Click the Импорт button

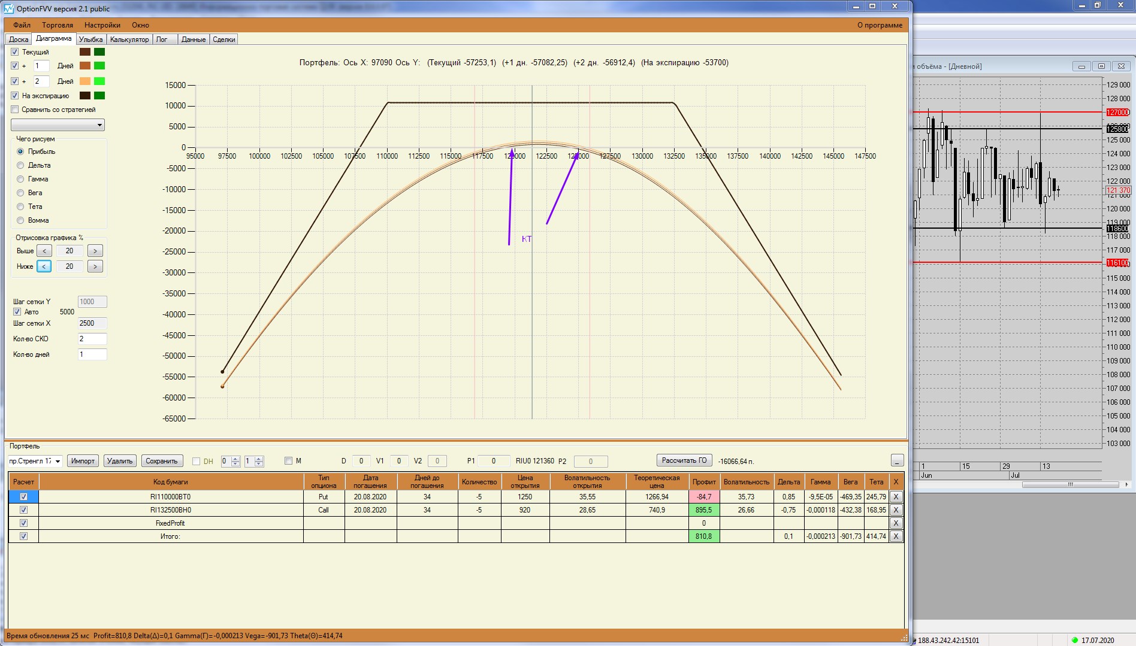coord(83,461)
